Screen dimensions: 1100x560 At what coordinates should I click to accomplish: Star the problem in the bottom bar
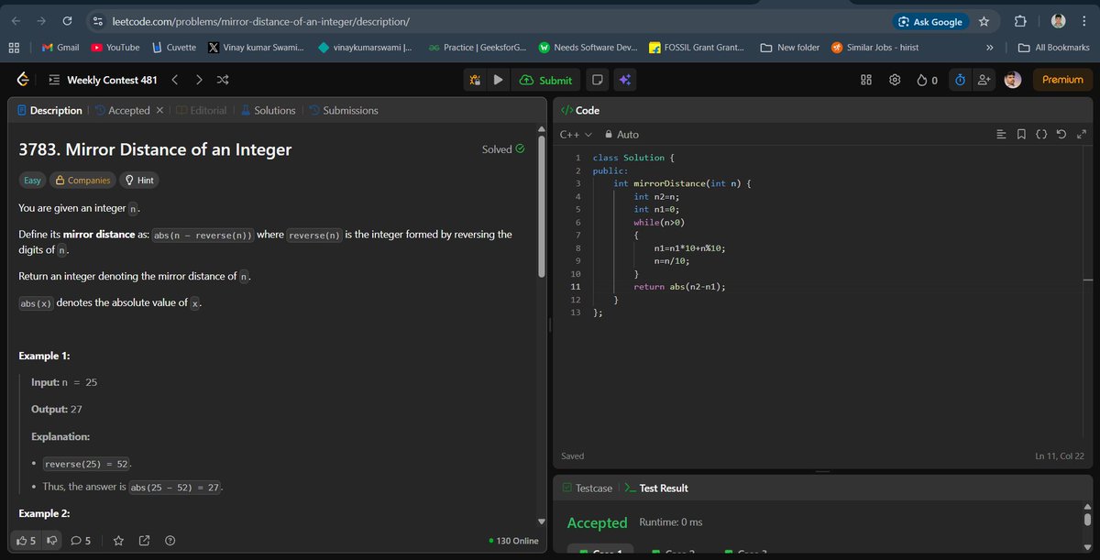click(x=118, y=541)
